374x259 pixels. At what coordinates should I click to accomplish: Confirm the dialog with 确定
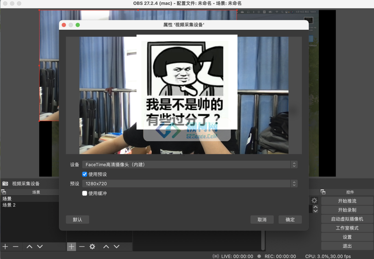point(290,220)
